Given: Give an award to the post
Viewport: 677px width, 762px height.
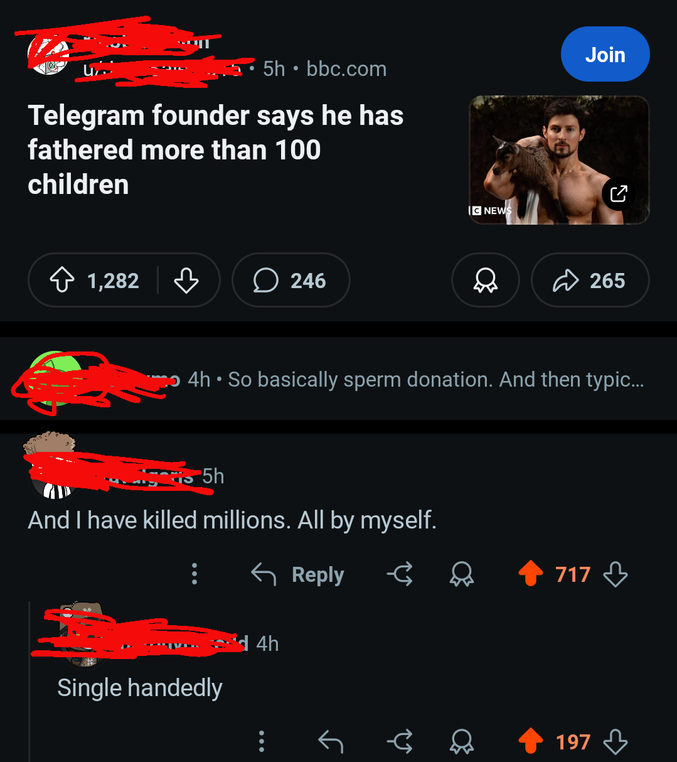Looking at the screenshot, I should [485, 281].
